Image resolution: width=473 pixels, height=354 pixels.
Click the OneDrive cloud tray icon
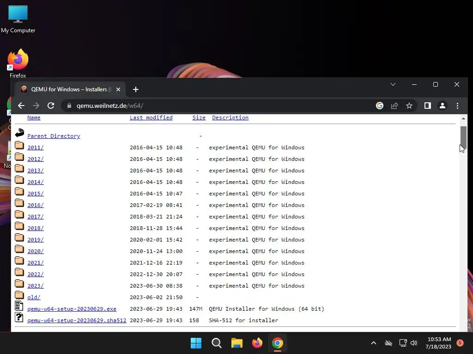(x=388, y=343)
